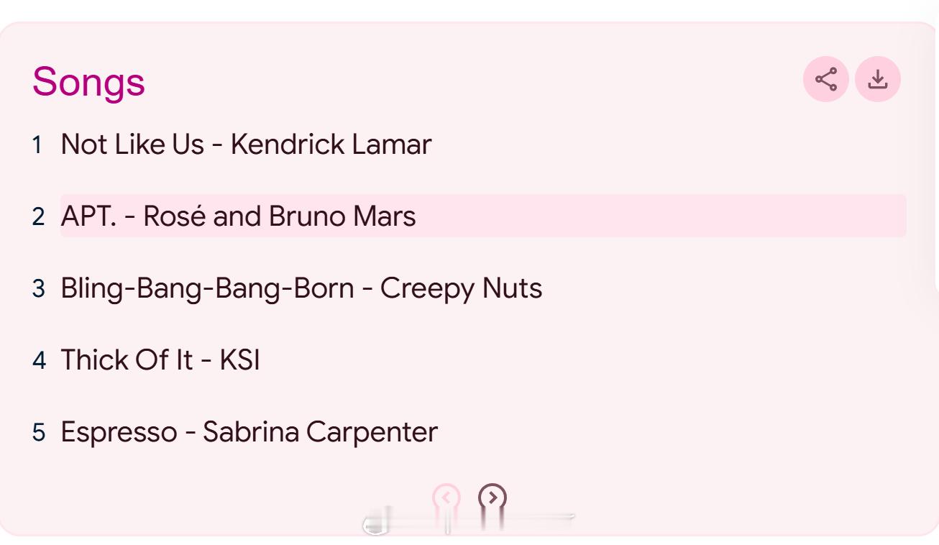The image size is (939, 545).
Task: Go to previous page of songs
Action: click(x=446, y=497)
